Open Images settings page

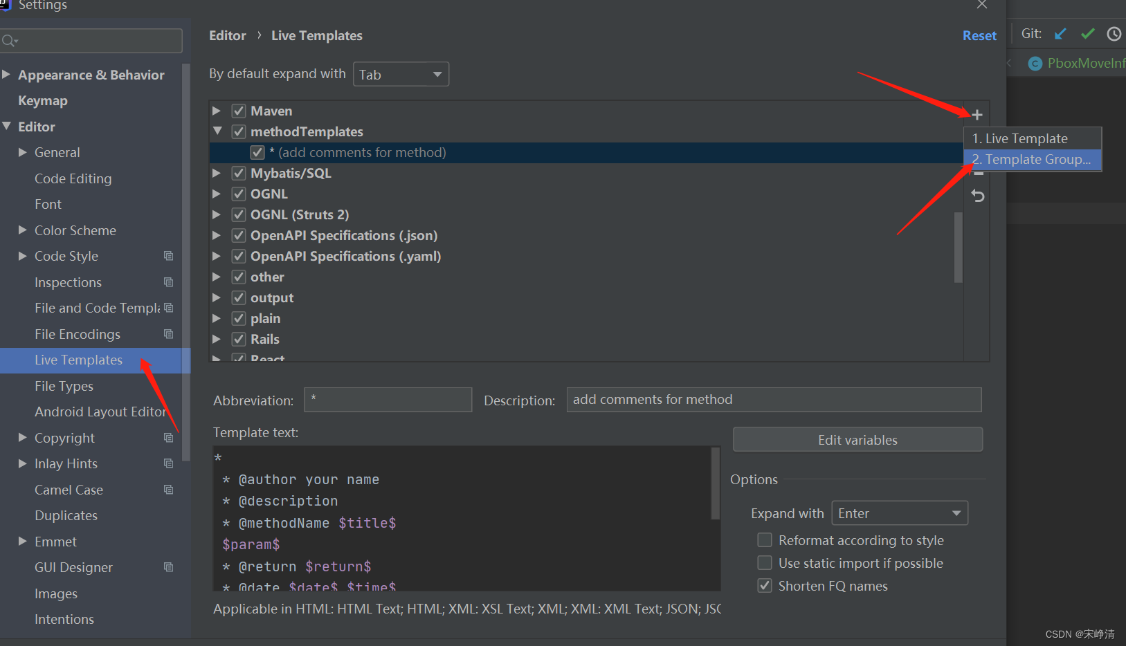(56, 593)
